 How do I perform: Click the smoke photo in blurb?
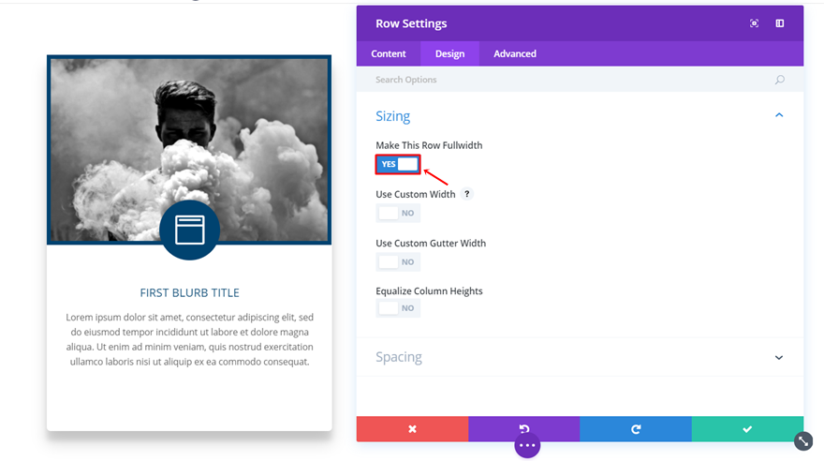[x=189, y=150]
